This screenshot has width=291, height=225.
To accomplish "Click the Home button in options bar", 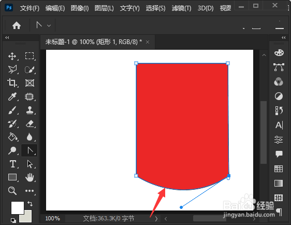I will [x=17, y=25].
